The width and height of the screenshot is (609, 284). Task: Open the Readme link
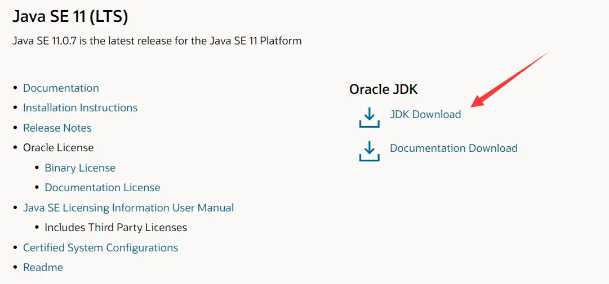point(43,268)
